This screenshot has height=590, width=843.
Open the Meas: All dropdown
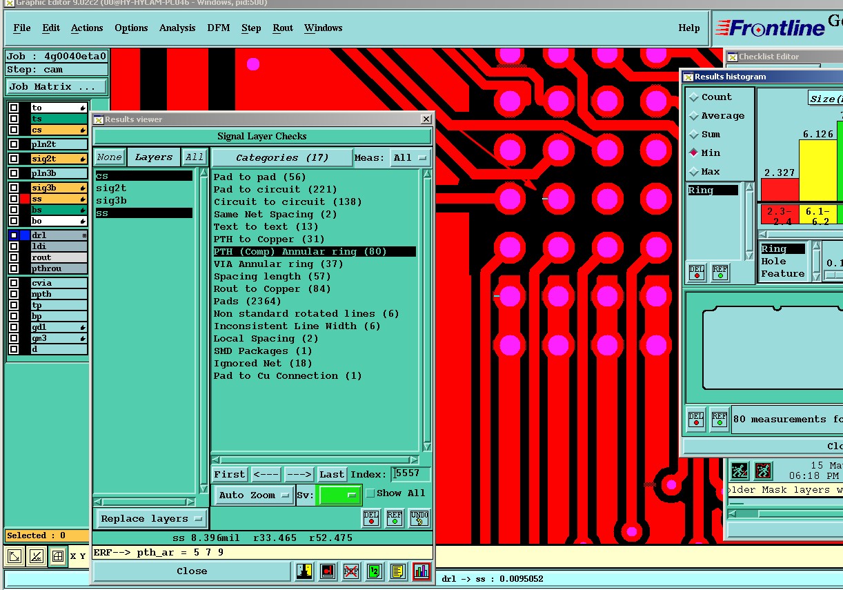[x=410, y=158]
